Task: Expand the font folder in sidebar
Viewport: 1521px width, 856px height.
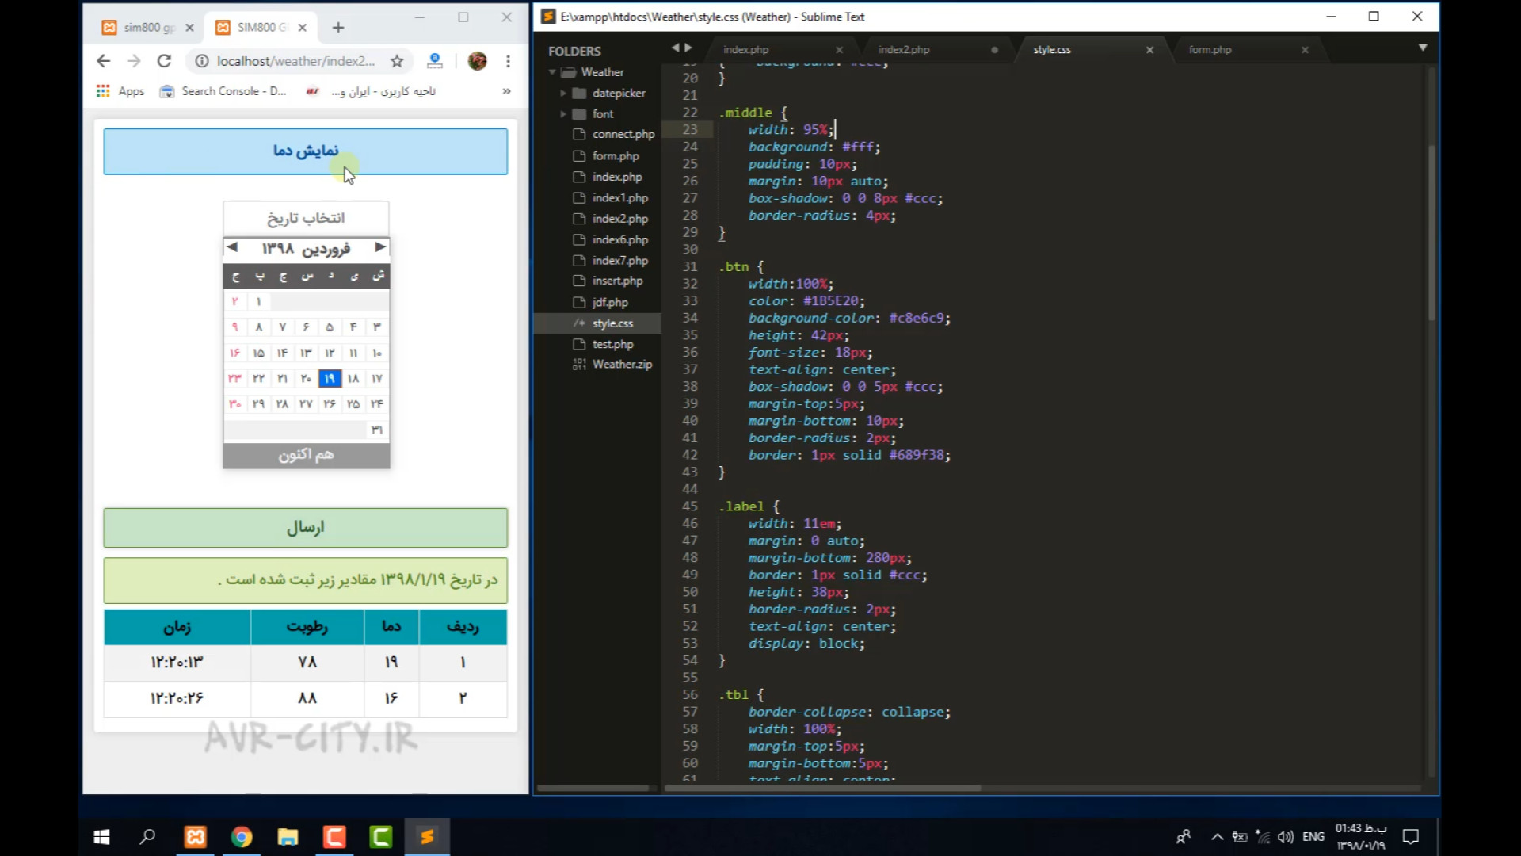Action: [x=563, y=114]
